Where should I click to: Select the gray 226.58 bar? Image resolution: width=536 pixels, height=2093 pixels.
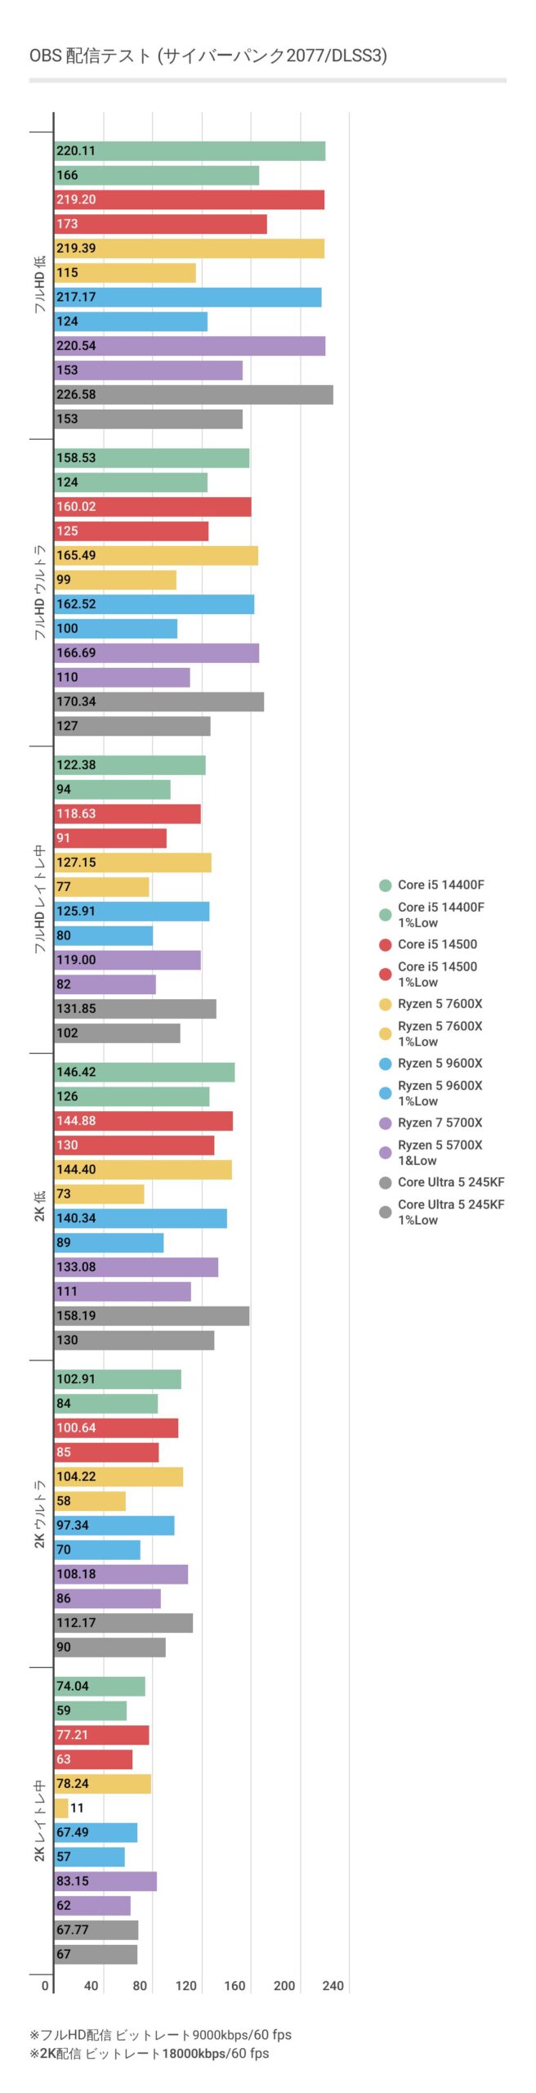click(193, 395)
